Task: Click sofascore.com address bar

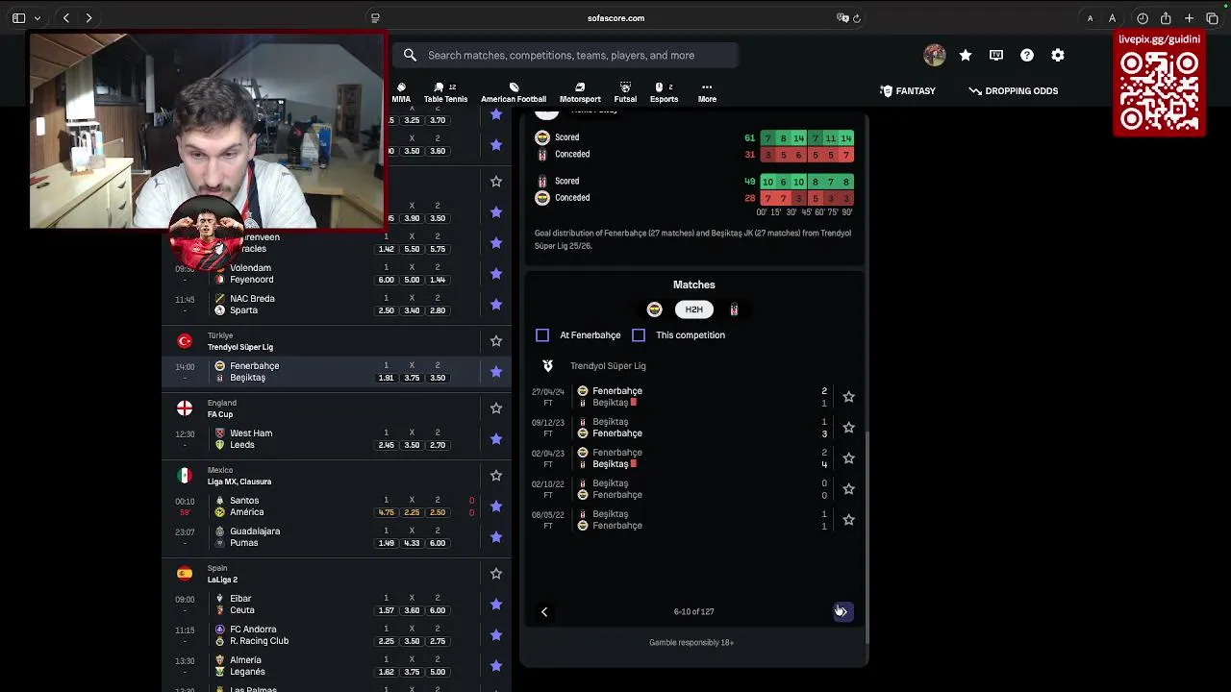Action: 615,18
